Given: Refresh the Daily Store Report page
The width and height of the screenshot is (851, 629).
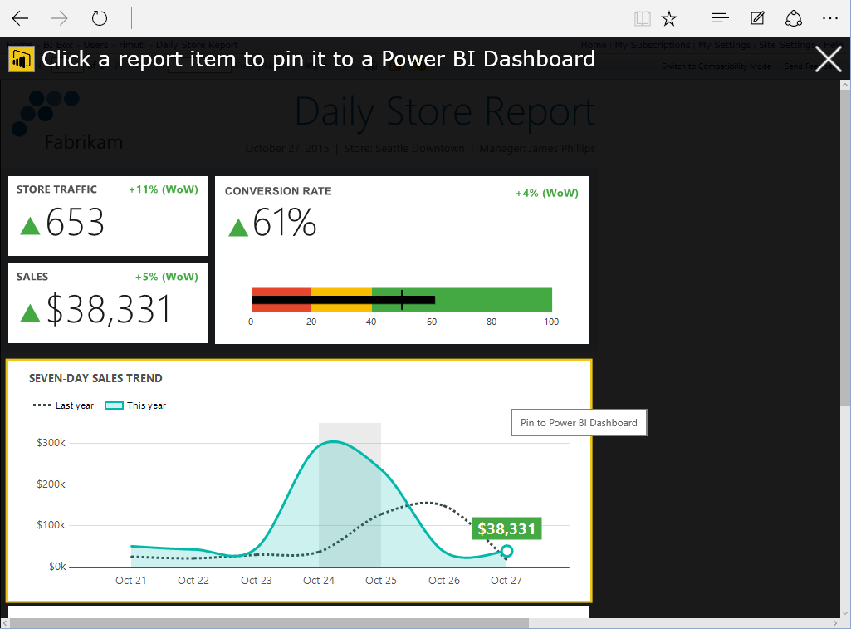Looking at the screenshot, I should tap(99, 18).
